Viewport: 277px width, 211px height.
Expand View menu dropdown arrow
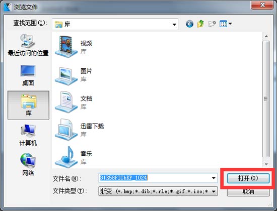(x=230, y=24)
